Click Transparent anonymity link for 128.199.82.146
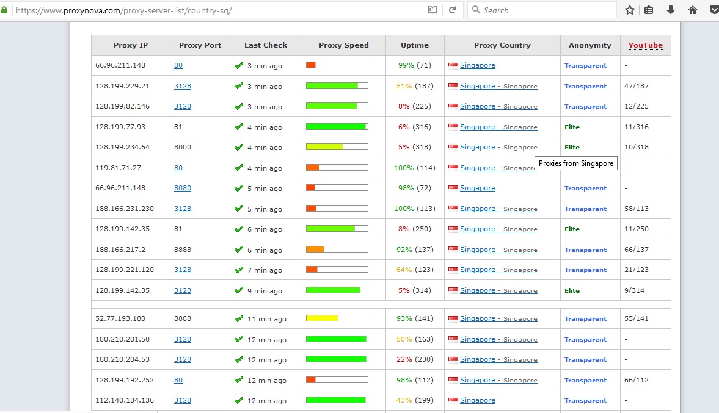719x413 pixels. (x=585, y=106)
